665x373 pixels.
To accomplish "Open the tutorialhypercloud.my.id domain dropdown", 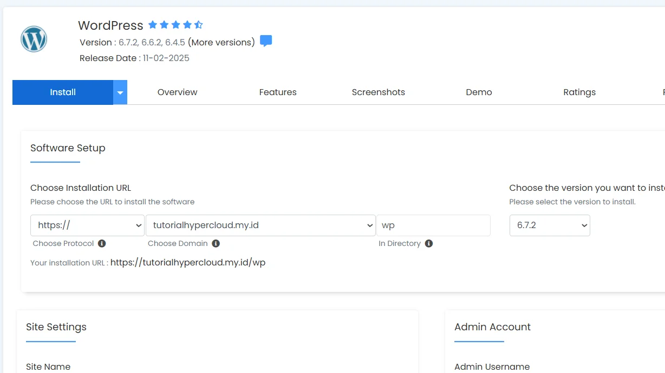I will (260, 225).
